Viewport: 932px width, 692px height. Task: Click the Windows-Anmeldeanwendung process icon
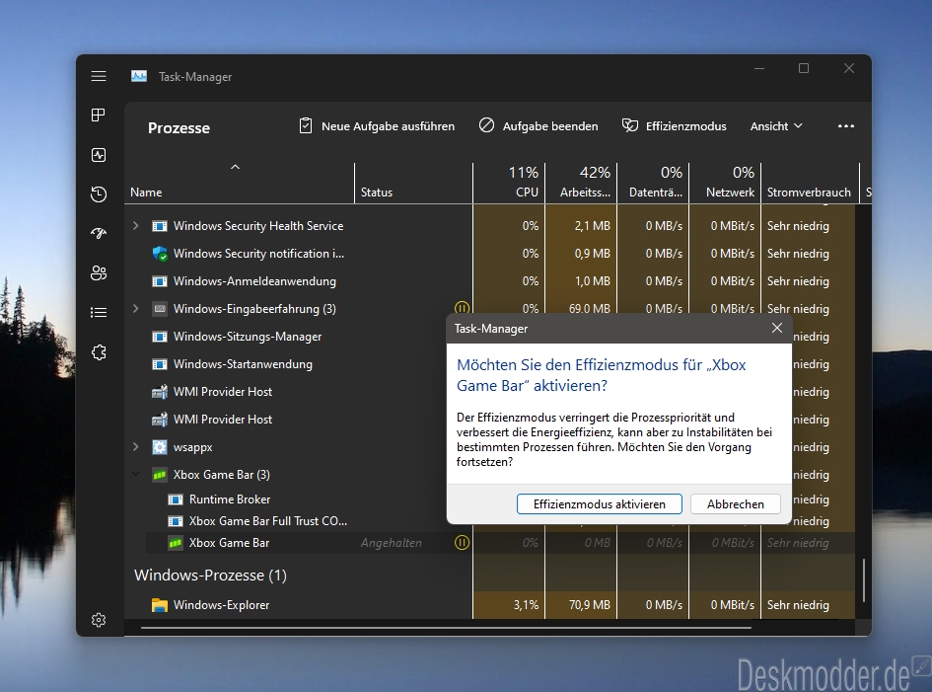pos(160,281)
